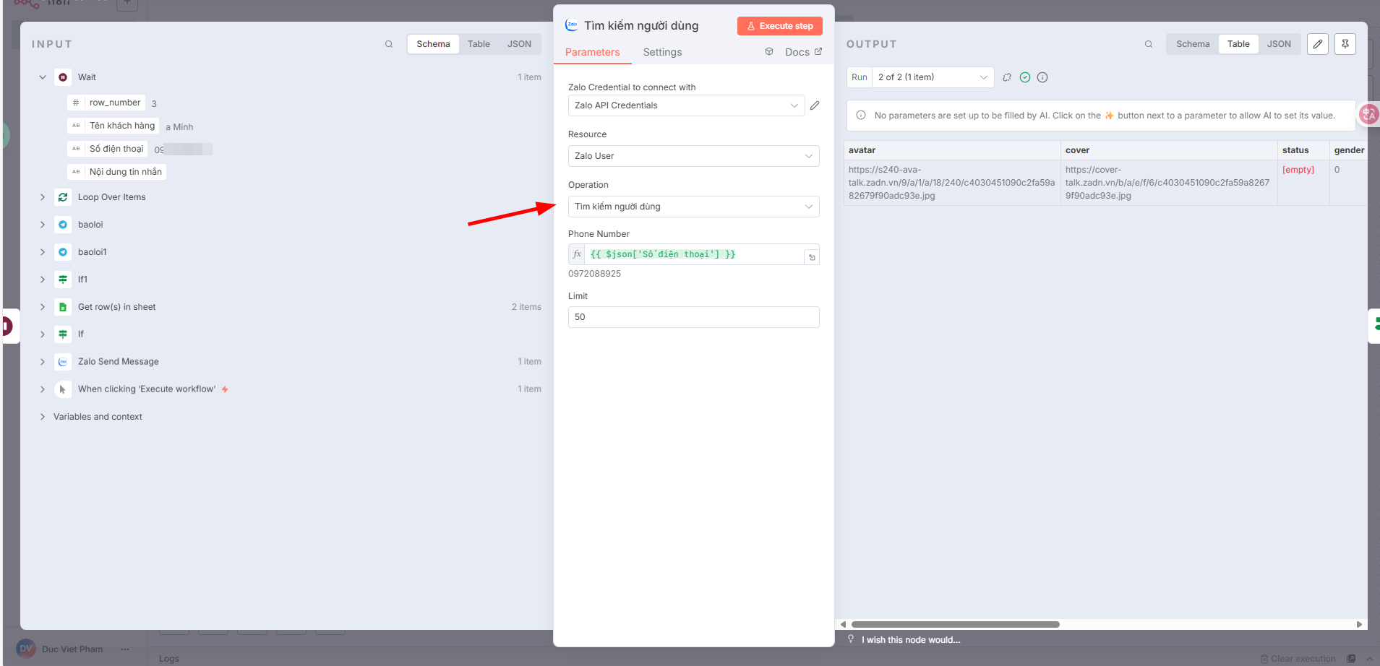Select JSON view in Output panel
1380x666 pixels.
[x=1279, y=44]
